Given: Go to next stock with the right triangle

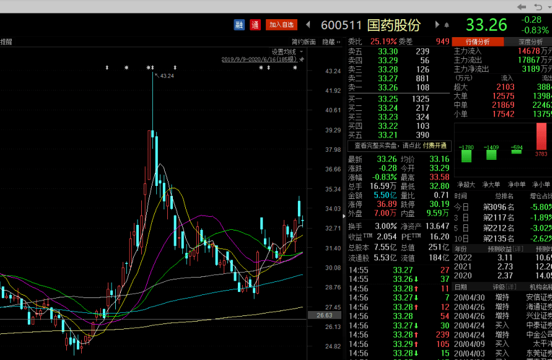Looking at the screenshot, I should [x=437, y=25].
